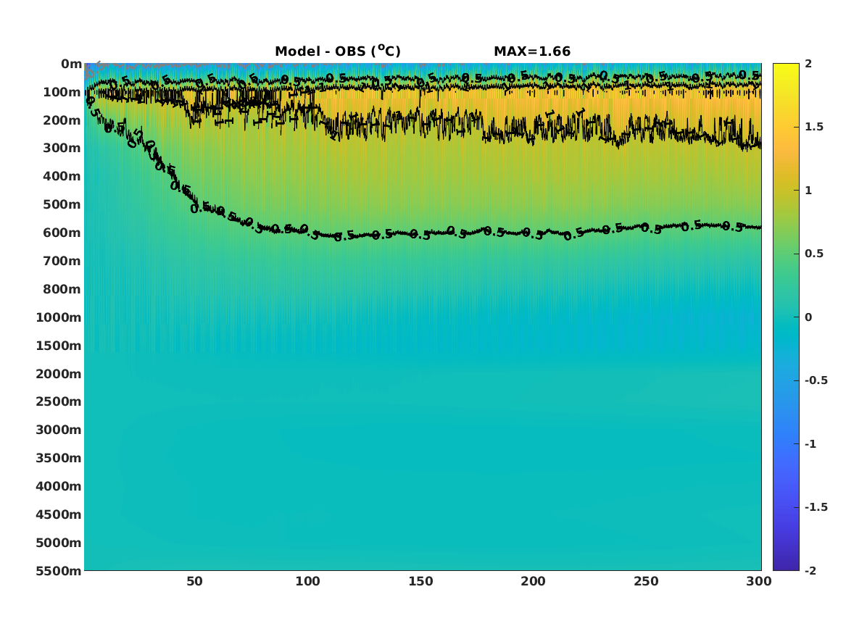Screen dimensions: 846x634
Task: Click the plot title 'Model - OBS (°C)'
Action: (338, 51)
